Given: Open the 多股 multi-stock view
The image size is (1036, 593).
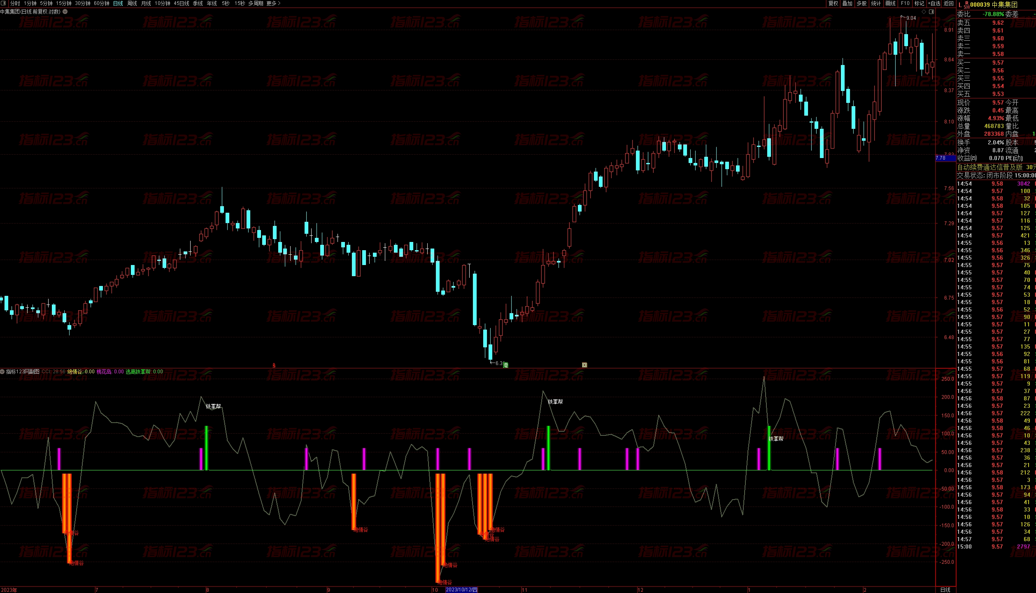Looking at the screenshot, I should coord(861,3).
